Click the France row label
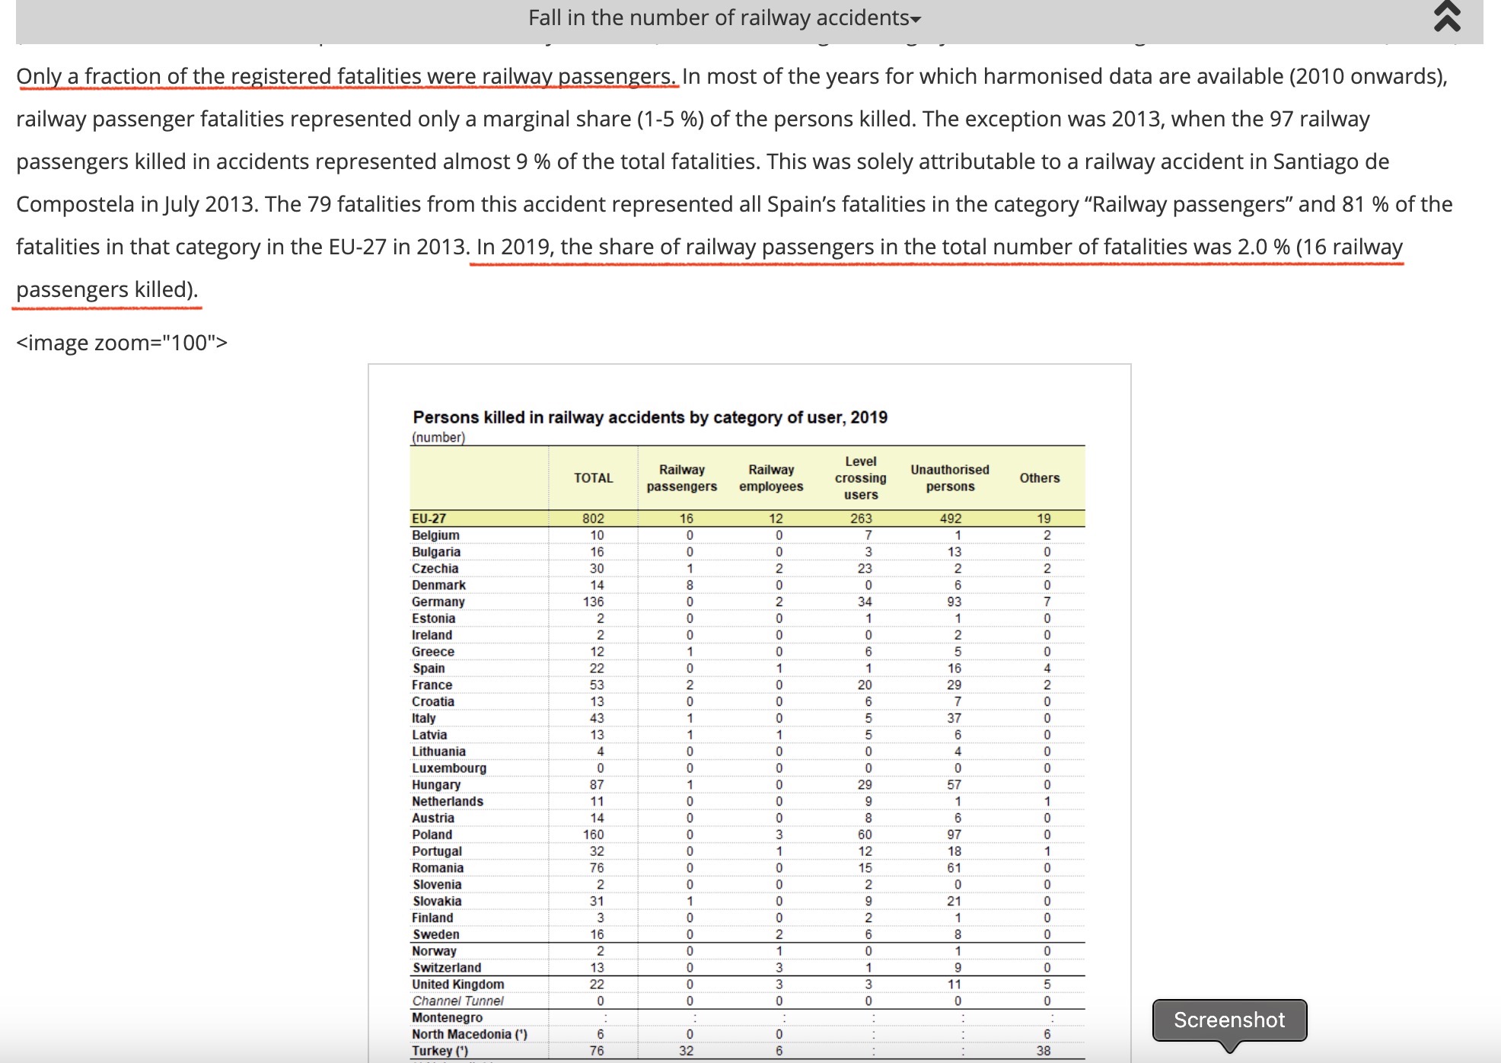Viewport: 1501px width, 1063px height. pos(432,685)
